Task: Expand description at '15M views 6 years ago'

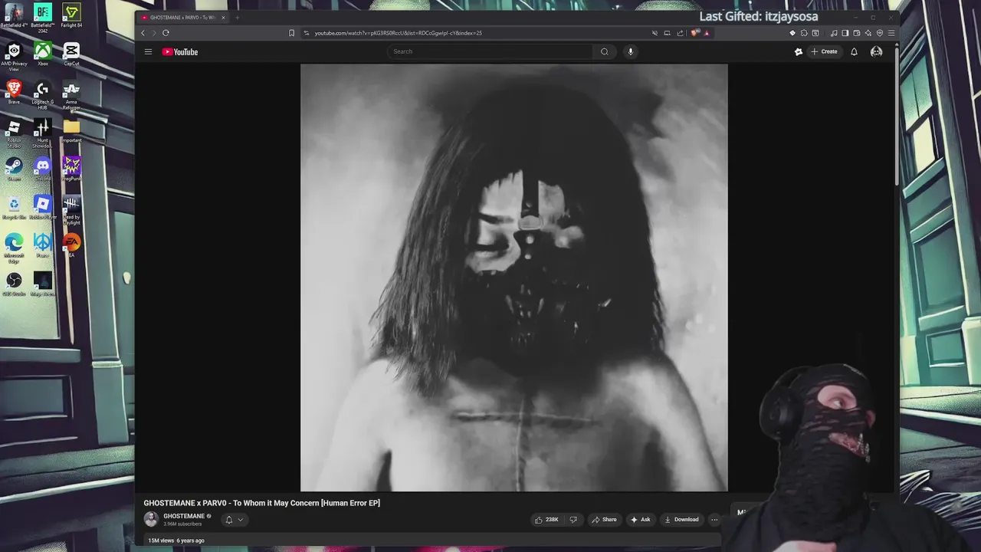Action: 176,540
